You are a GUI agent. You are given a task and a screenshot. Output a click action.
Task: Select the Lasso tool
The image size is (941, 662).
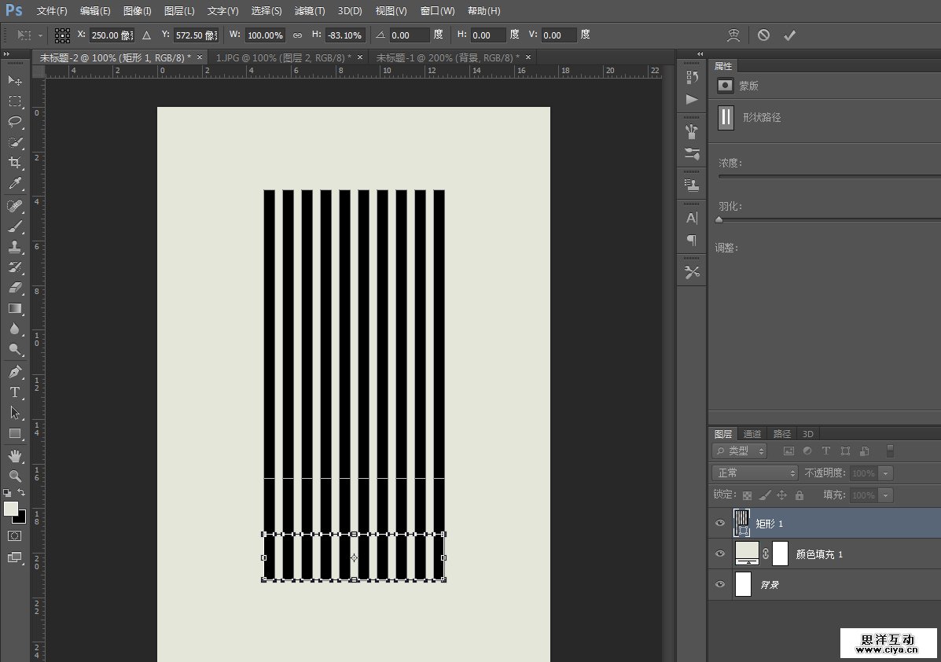tap(15, 122)
